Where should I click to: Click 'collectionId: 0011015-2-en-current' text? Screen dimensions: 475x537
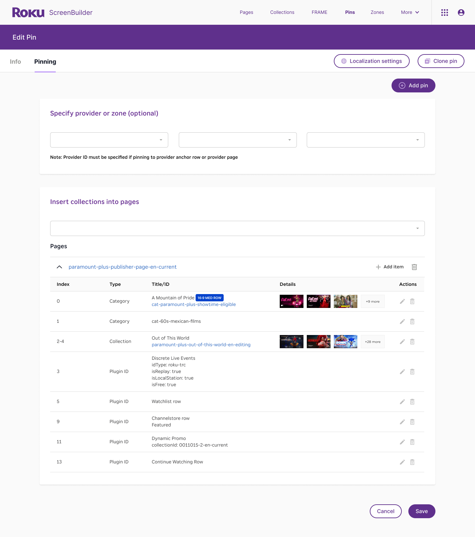[x=190, y=445]
